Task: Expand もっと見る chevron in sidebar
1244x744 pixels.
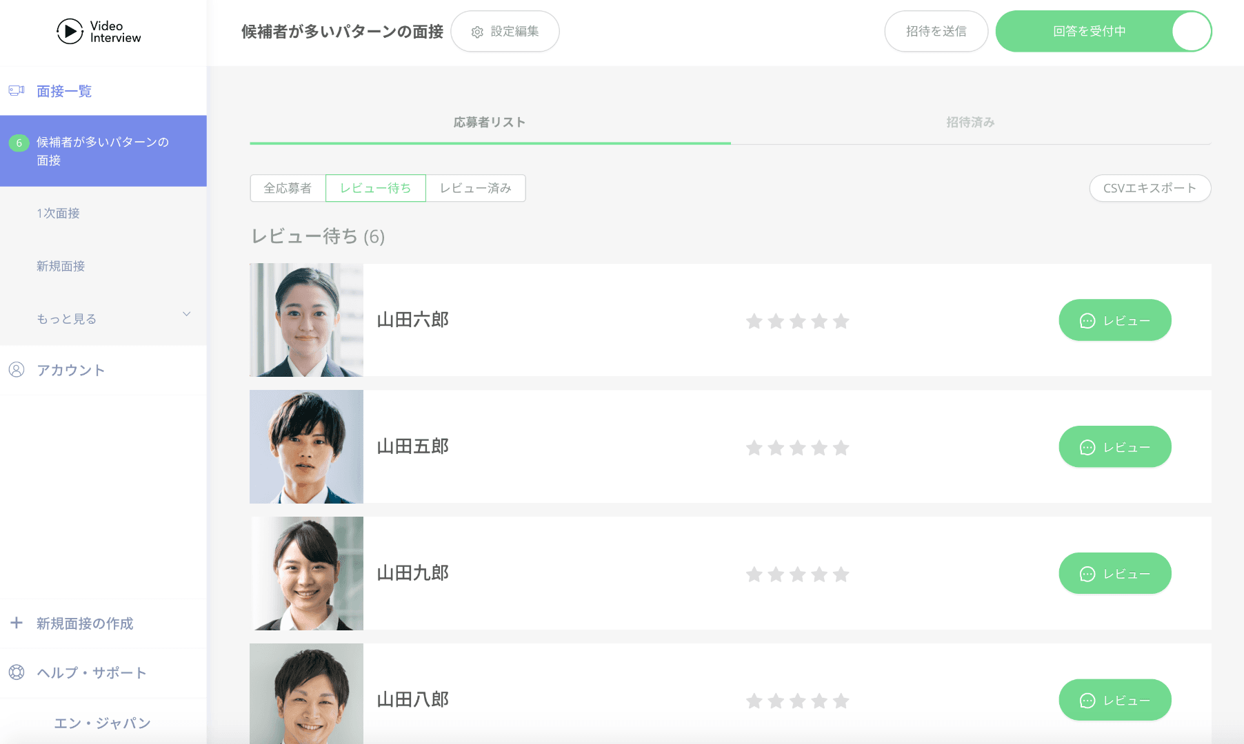Action: click(186, 314)
